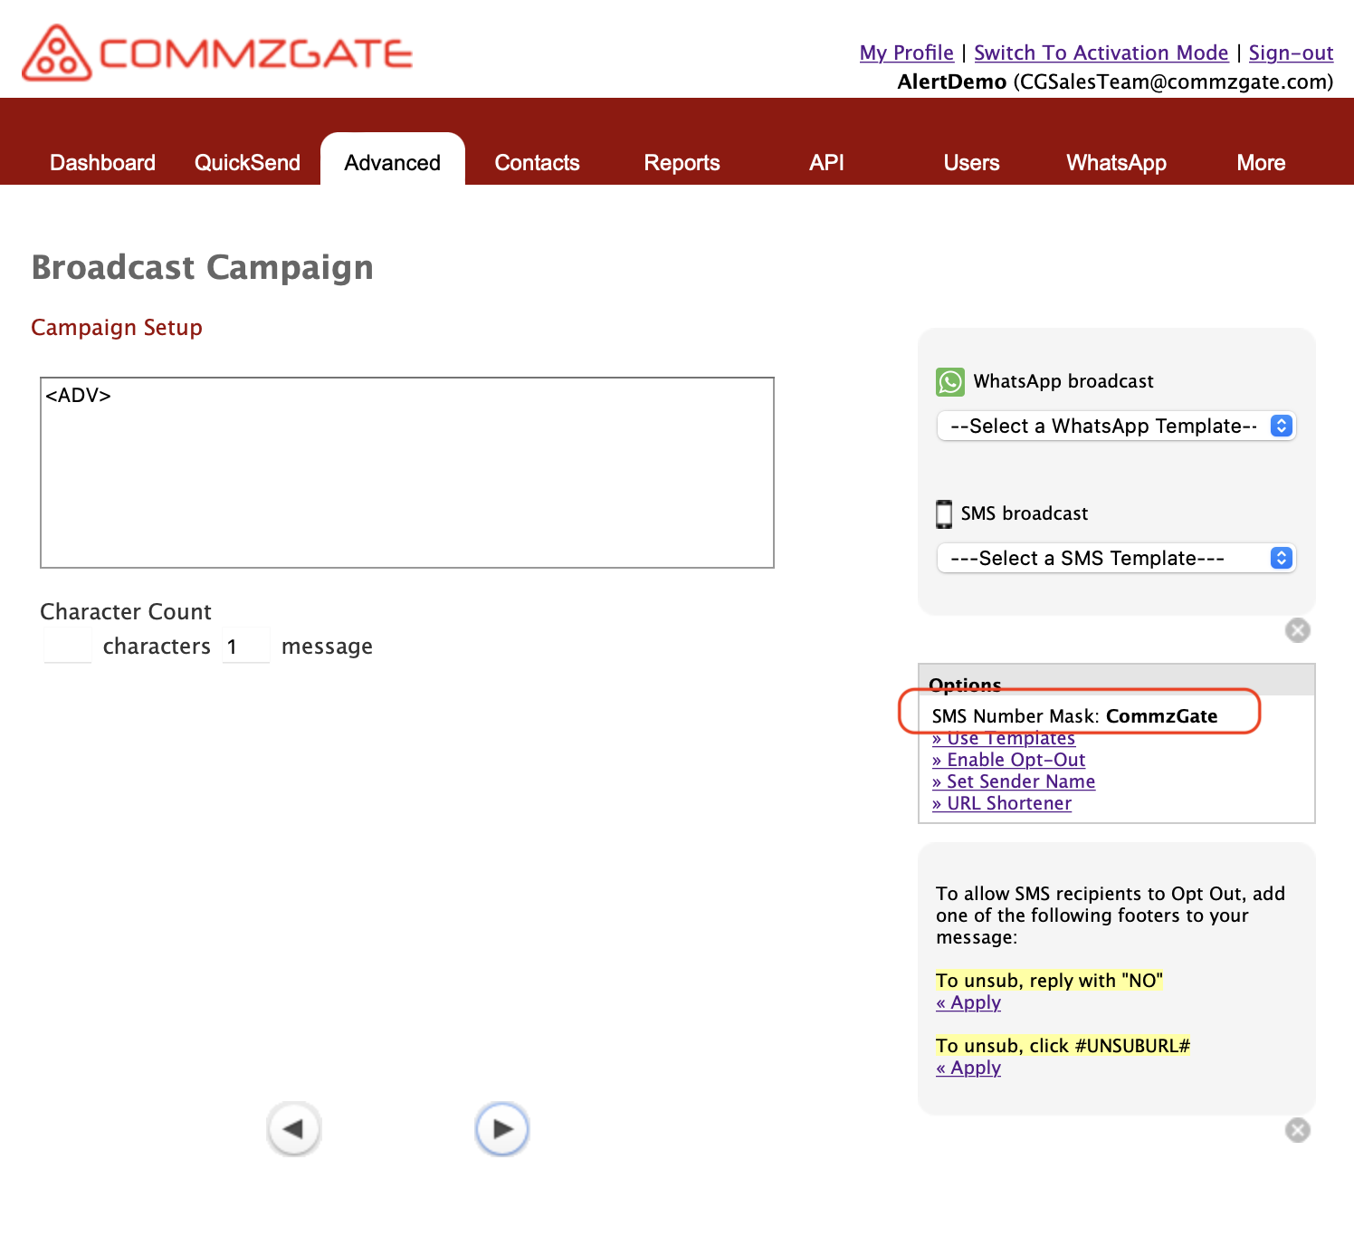This screenshot has width=1354, height=1246.
Task: Switch to the Reports tab
Action: [682, 163]
